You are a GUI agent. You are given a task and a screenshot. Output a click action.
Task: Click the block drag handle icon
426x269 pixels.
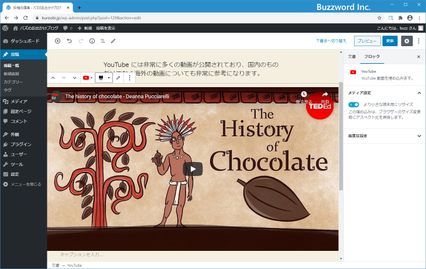pos(64,78)
